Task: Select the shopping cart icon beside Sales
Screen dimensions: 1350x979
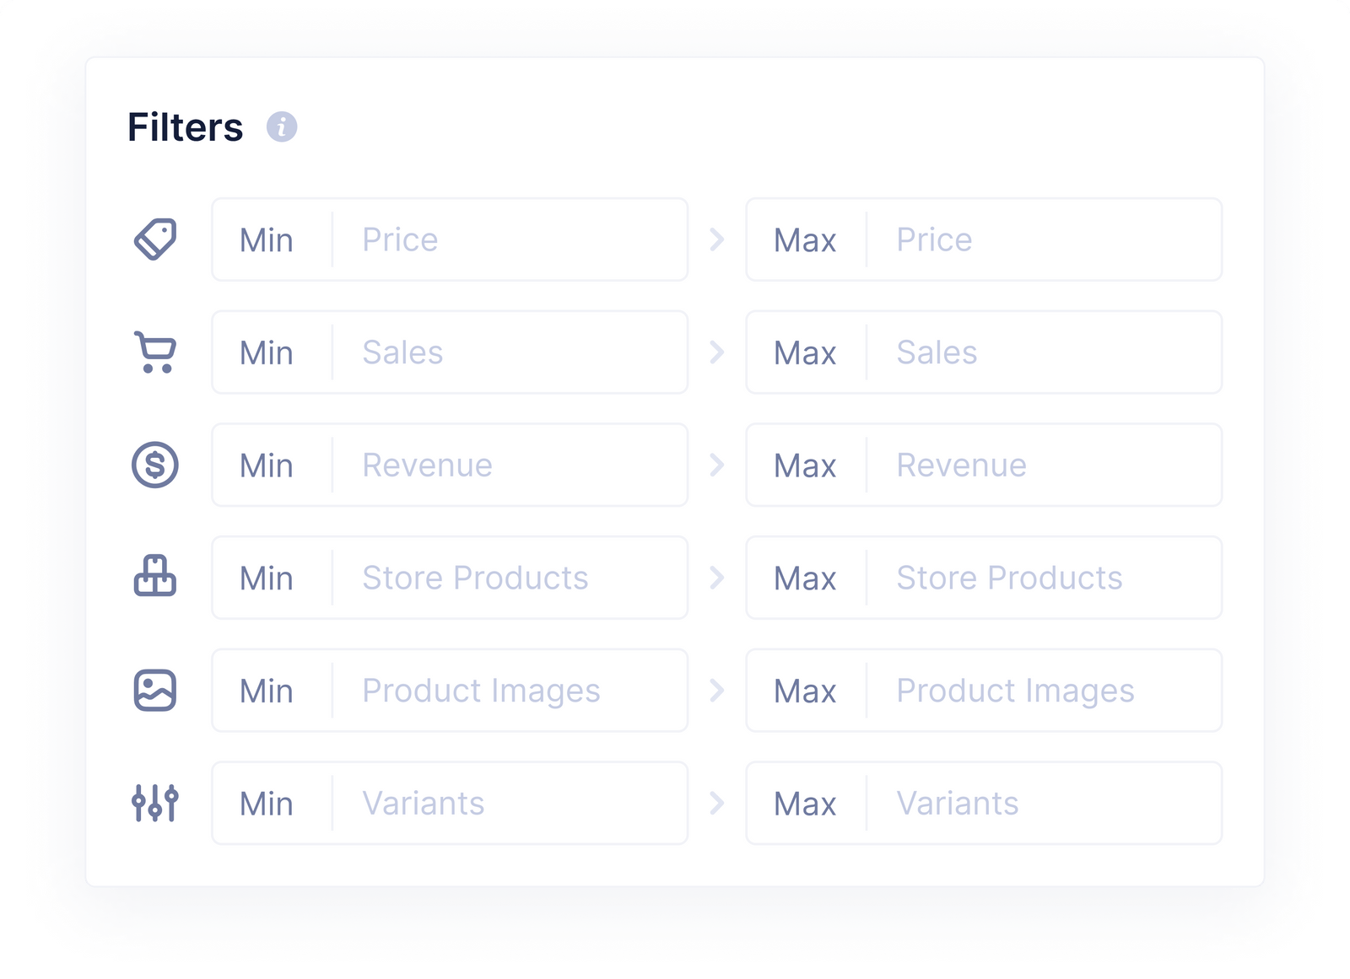Action: tap(155, 352)
